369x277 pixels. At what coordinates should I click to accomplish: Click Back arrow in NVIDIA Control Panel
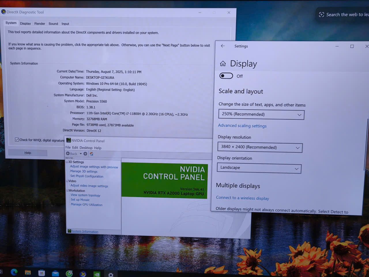[68, 154]
